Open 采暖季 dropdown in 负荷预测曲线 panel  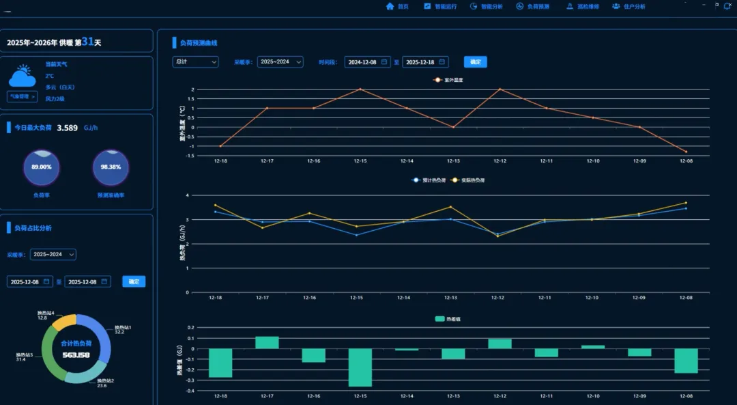tap(280, 61)
